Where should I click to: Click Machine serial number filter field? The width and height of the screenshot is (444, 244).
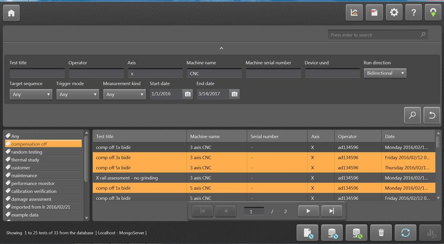click(x=273, y=73)
